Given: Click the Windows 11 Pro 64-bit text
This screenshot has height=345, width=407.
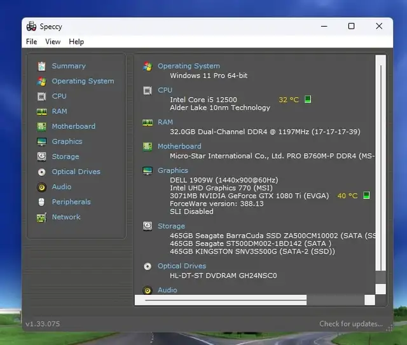Looking at the screenshot, I should (x=209, y=76).
